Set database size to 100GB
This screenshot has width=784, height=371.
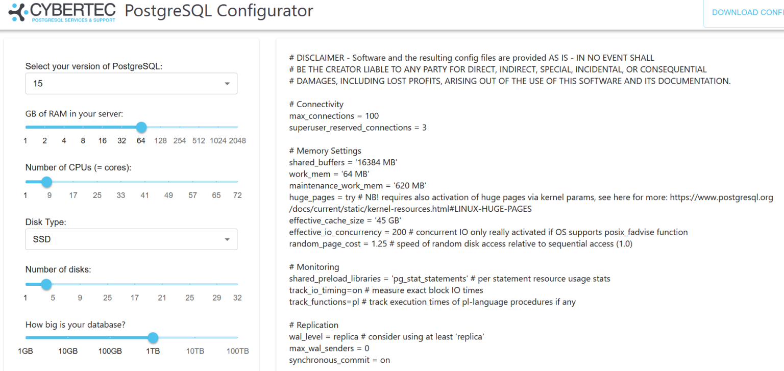(110, 337)
